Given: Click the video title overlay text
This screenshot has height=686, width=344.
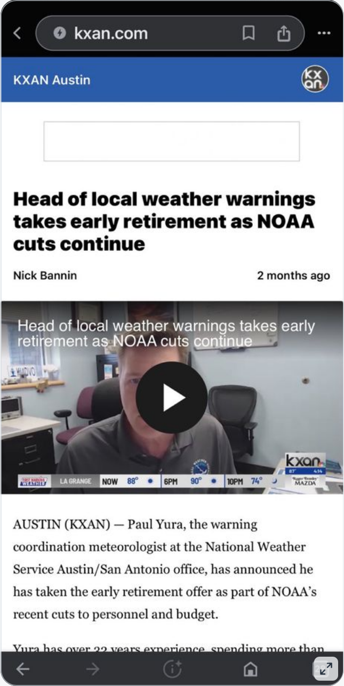Looking at the screenshot, I should [x=166, y=334].
